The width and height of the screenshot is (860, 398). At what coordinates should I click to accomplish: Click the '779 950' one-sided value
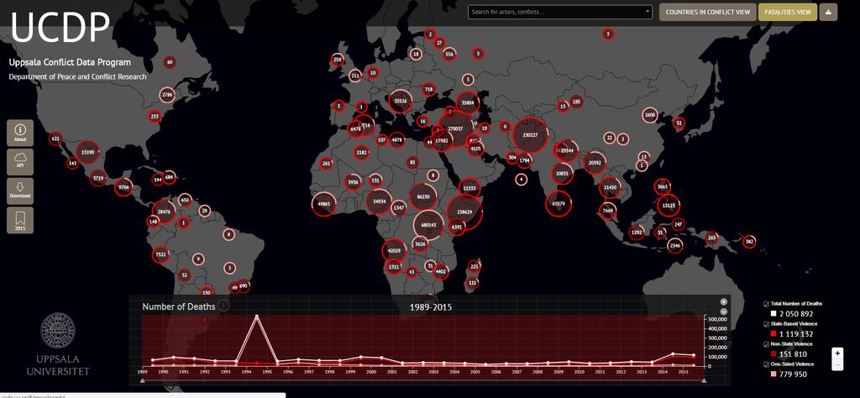tap(793, 374)
